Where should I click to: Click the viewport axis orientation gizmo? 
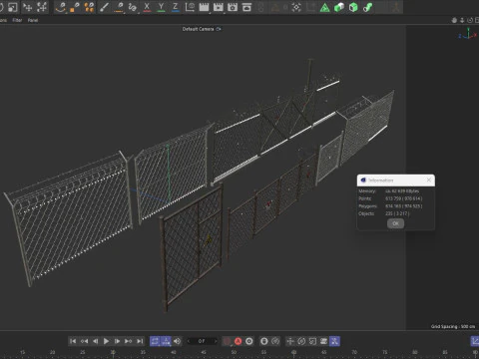[468, 34]
